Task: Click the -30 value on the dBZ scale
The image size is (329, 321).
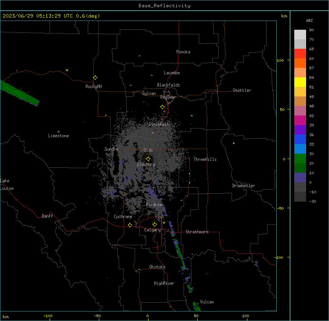Action: (313, 201)
